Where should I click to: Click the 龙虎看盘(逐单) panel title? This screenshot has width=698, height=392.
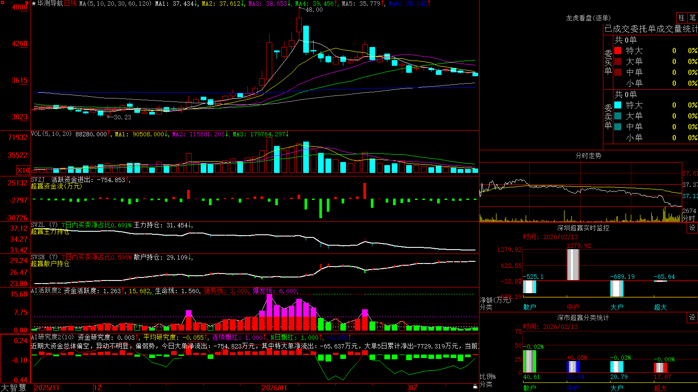point(588,18)
